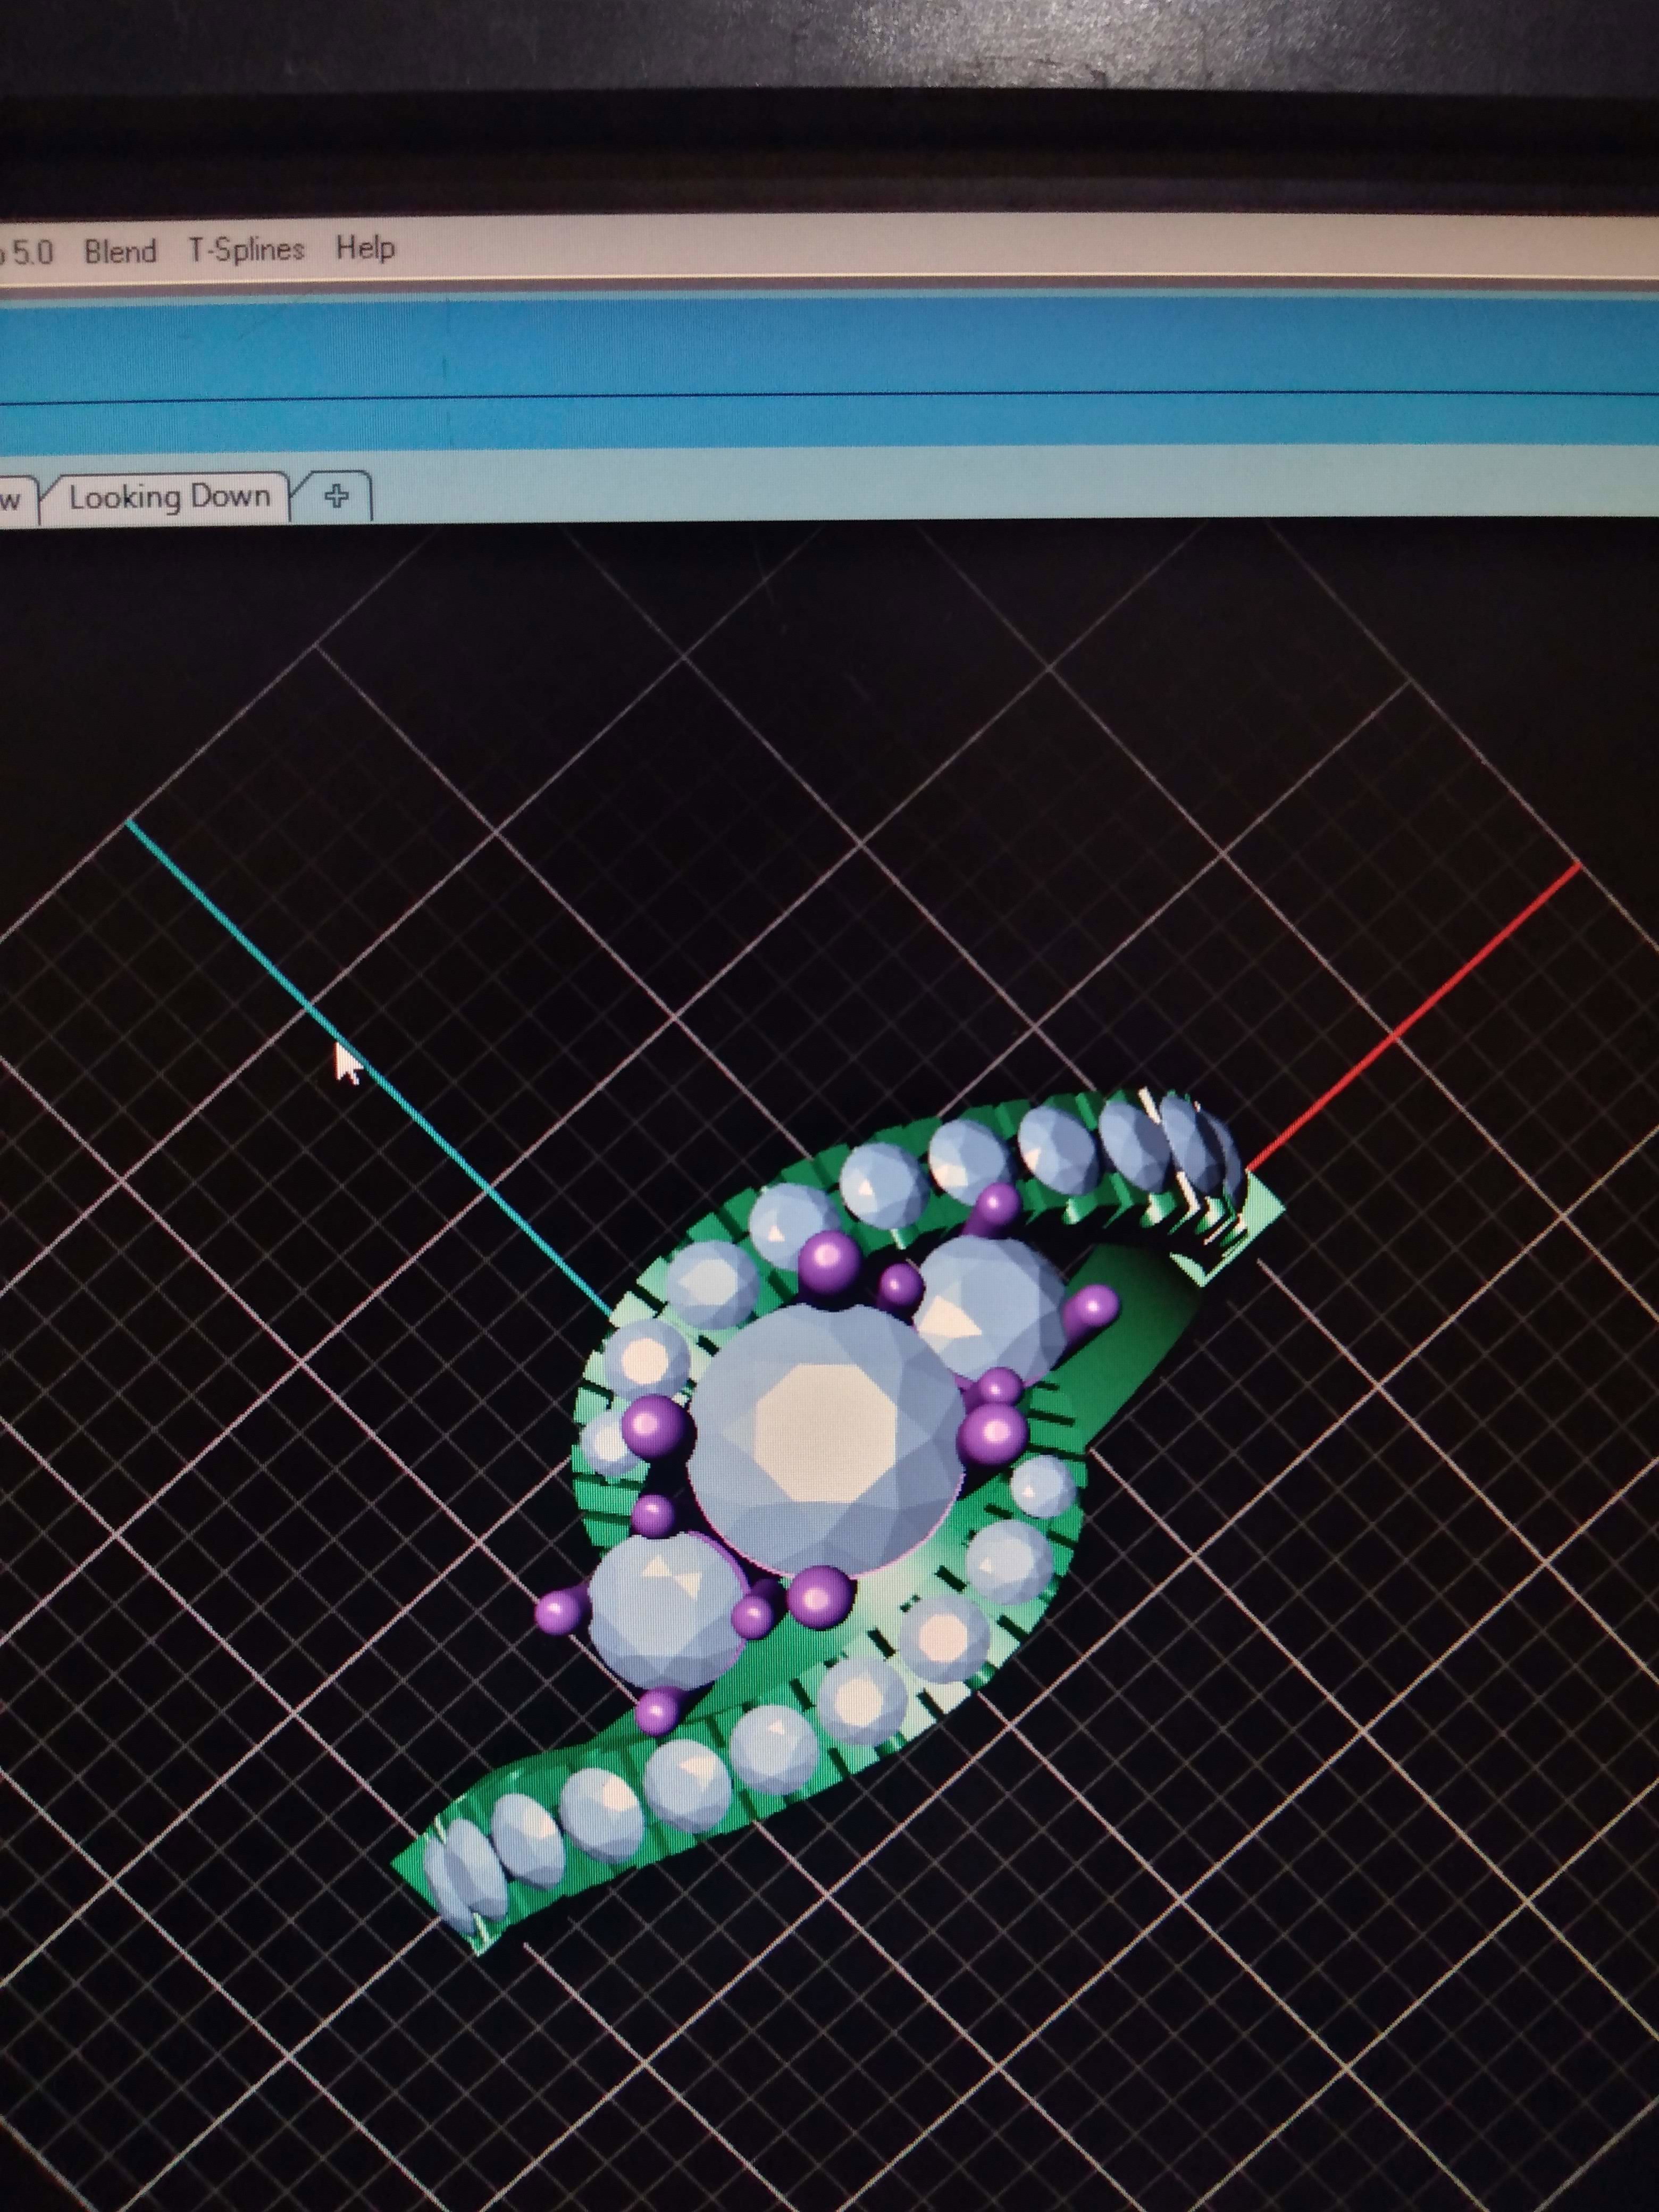Switch to the Looking Down viewport tab
This screenshot has height=2212, width=1659.
tap(169, 497)
